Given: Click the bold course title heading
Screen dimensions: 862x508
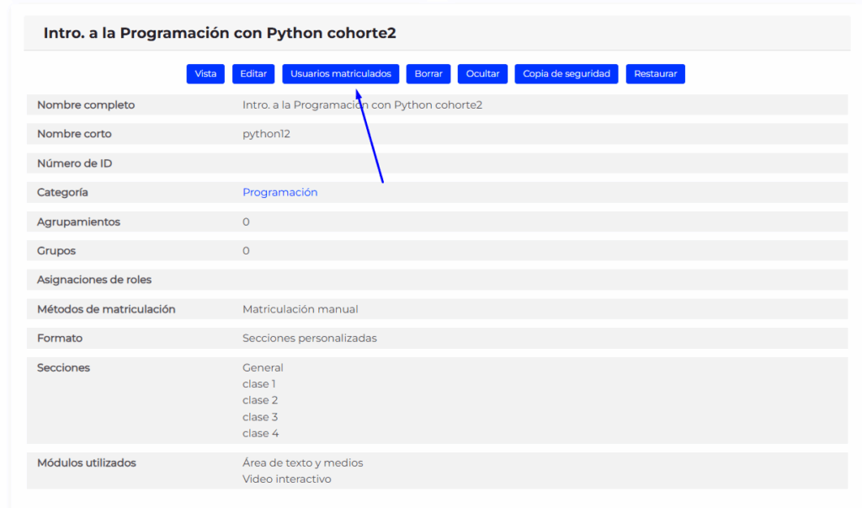Looking at the screenshot, I should click(x=220, y=34).
